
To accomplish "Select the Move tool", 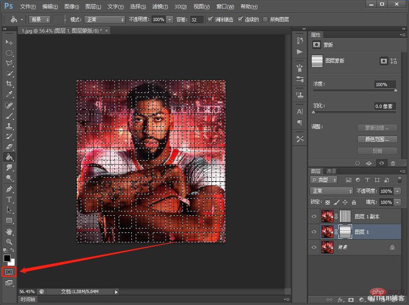I will click(9, 42).
